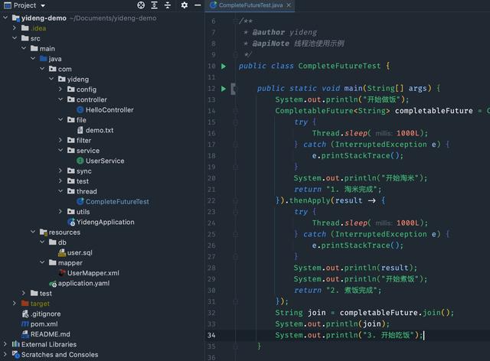Click the user.sql database file icon
490x361 pixels.
(62, 252)
